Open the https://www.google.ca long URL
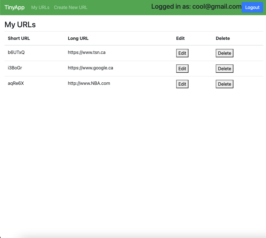 [90, 68]
